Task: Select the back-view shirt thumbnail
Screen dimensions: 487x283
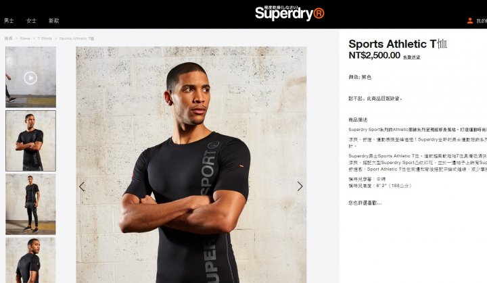Action: pyautogui.click(x=30, y=260)
